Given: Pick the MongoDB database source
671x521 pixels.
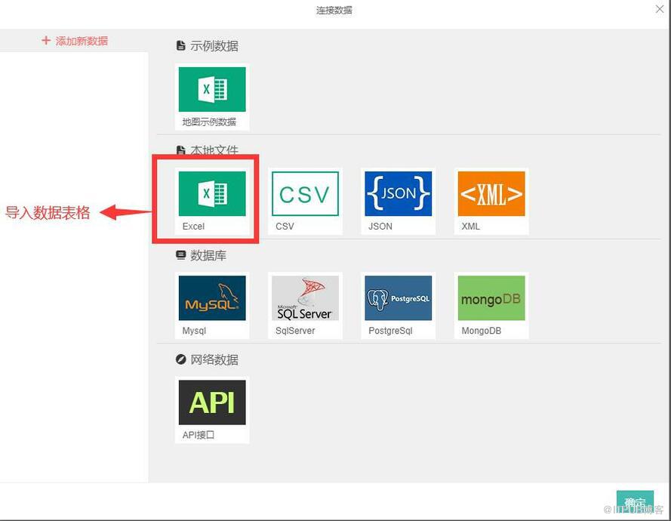Looking at the screenshot, I should [491, 306].
